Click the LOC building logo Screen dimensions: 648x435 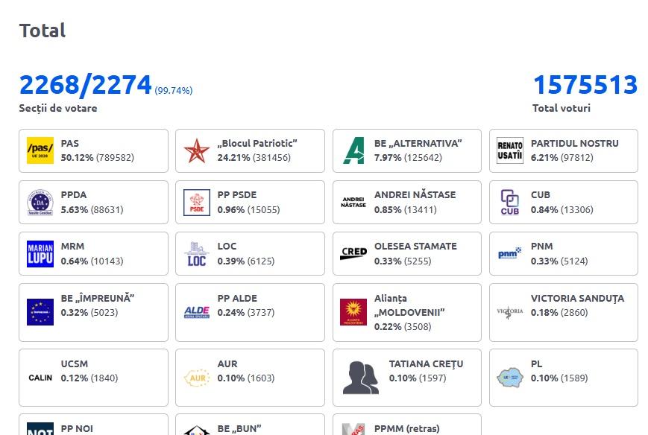click(x=197, y=254)
